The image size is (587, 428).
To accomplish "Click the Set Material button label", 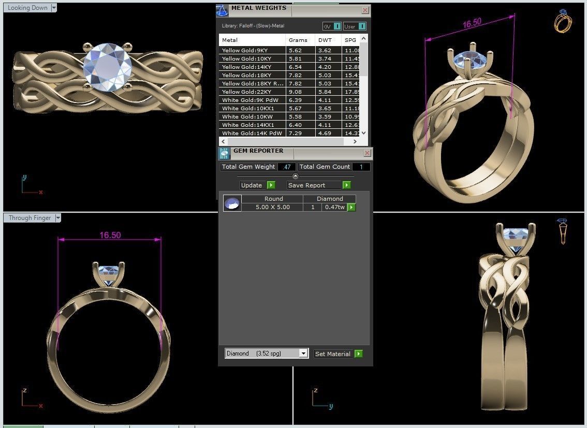I will click(x=333, y=353).
